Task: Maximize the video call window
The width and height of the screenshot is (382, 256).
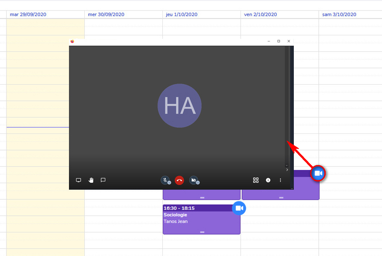Action: tap(279, 41)
